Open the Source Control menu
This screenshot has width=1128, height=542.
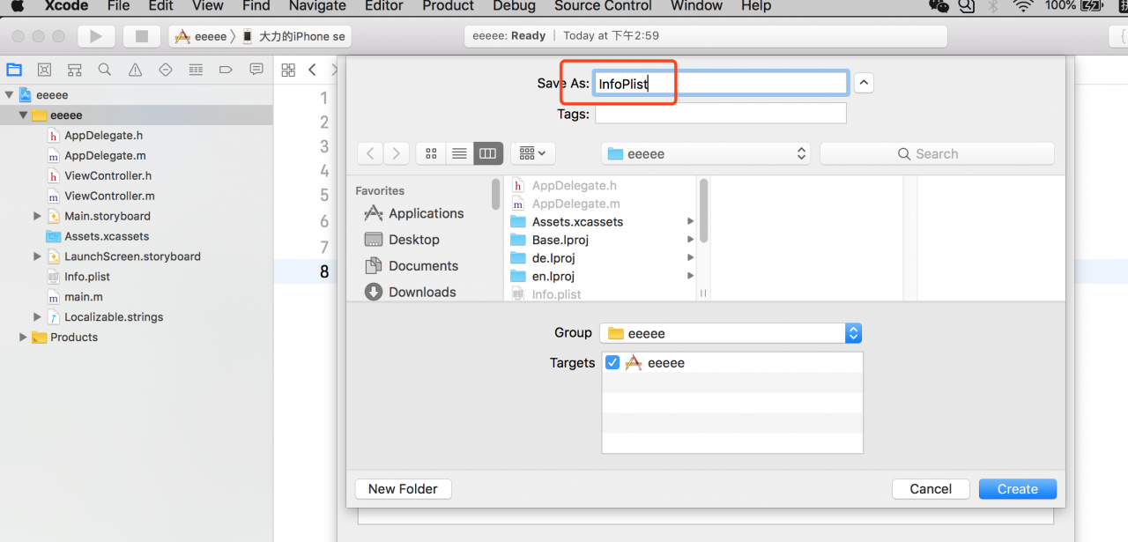click(x=604, y=6)
